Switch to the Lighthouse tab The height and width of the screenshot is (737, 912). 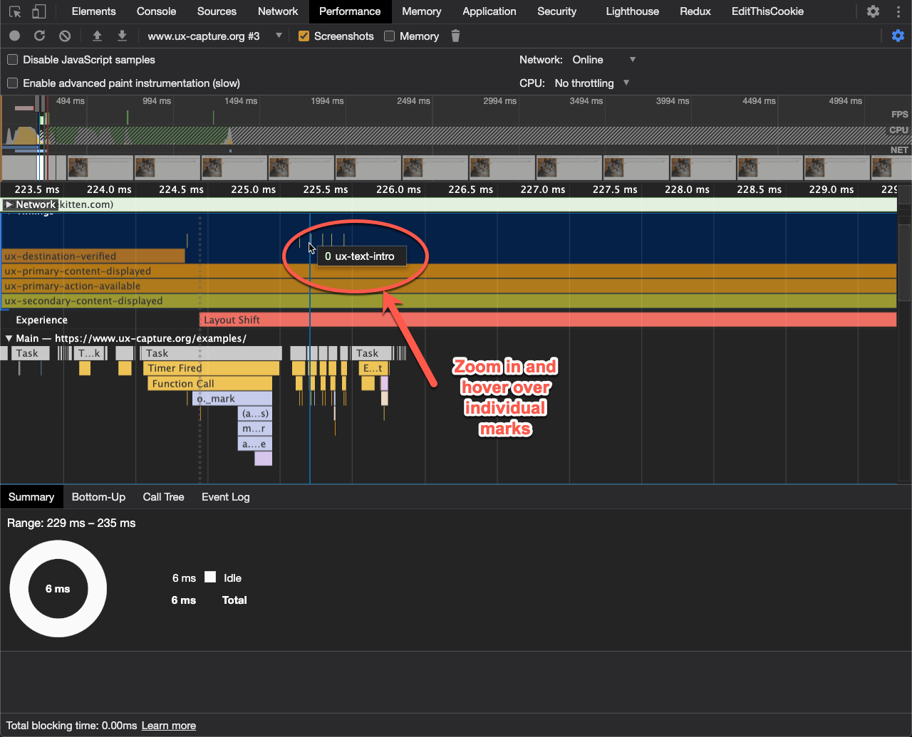click(632, 11)
